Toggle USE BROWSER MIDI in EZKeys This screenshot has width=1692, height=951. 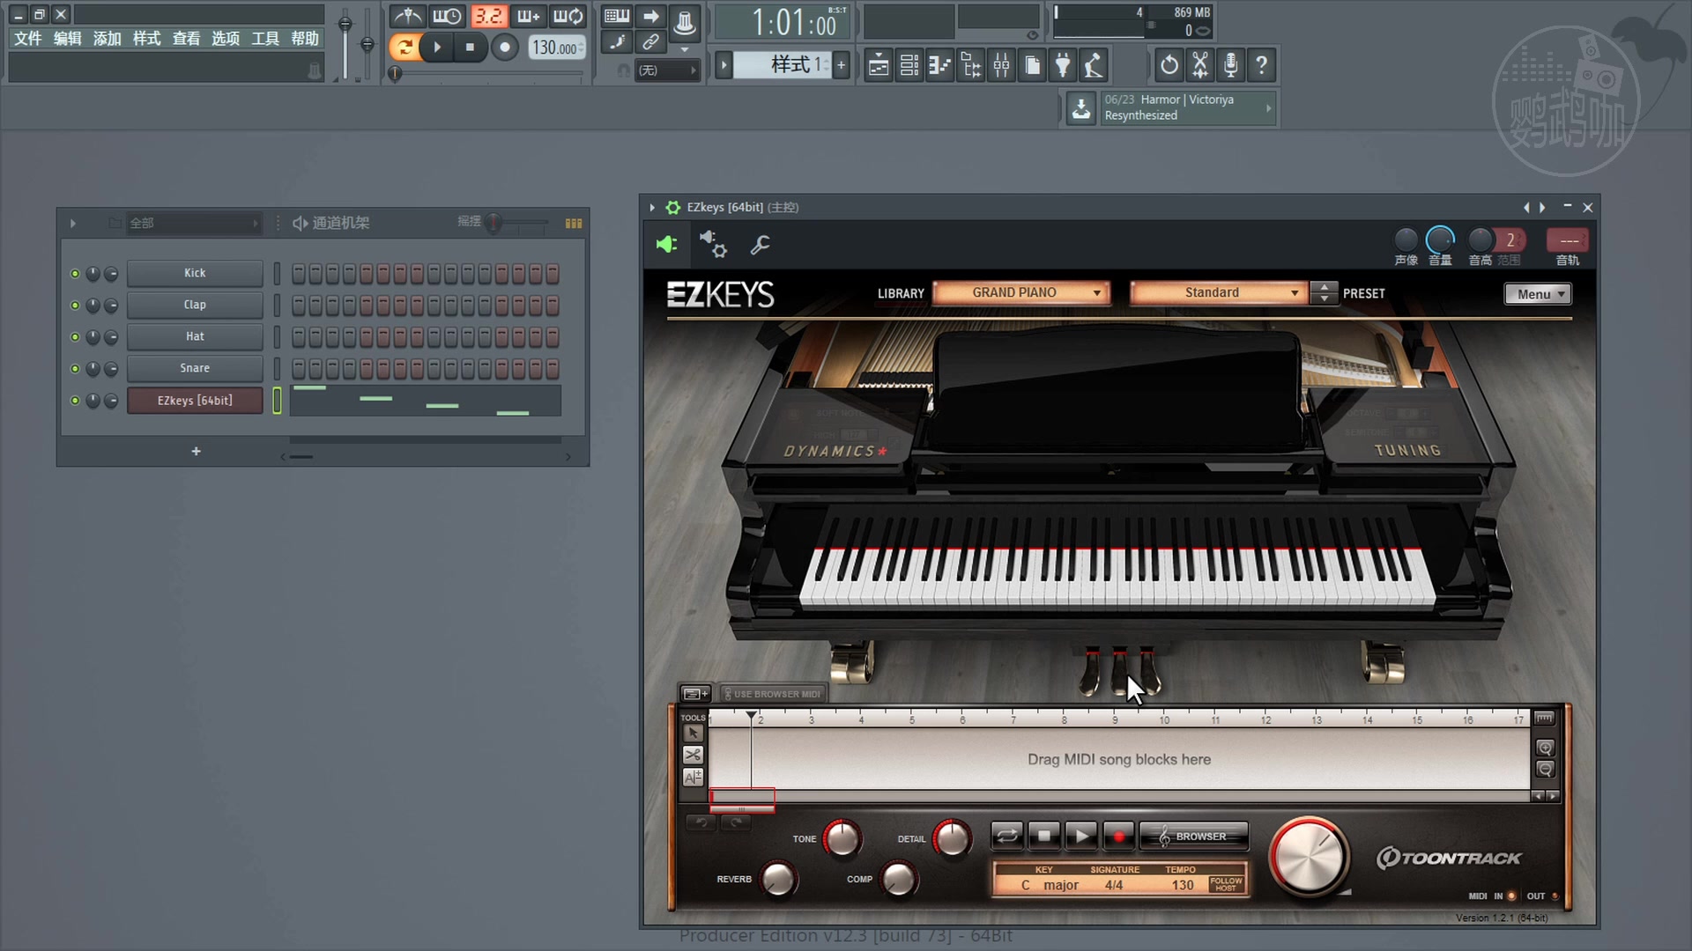coord(772,693)
